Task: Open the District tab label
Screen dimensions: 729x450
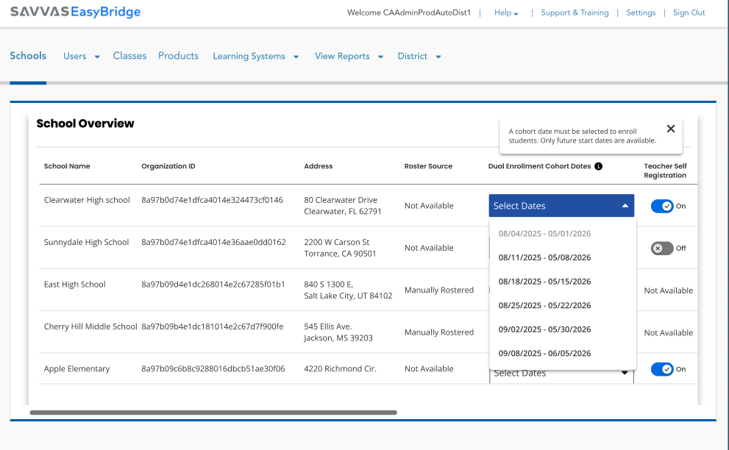Action: [x=413, y=56]
